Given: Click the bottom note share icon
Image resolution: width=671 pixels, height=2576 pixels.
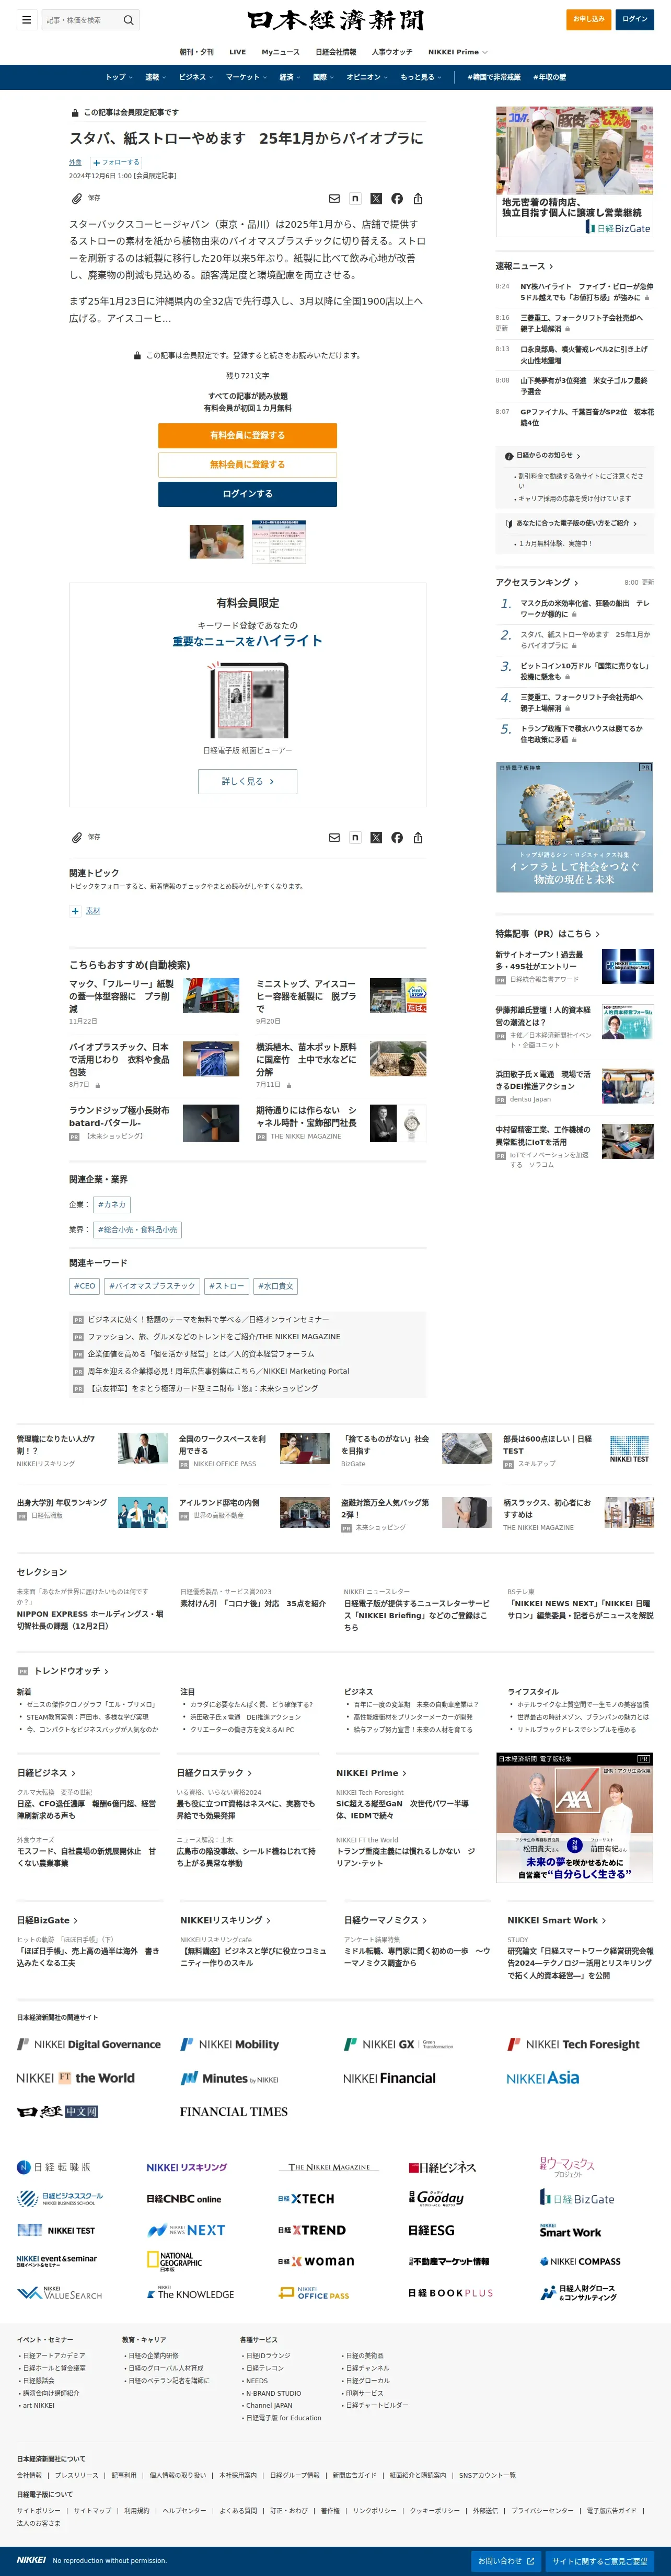Looking at the screenshot, I should click(x=355, y=838).
